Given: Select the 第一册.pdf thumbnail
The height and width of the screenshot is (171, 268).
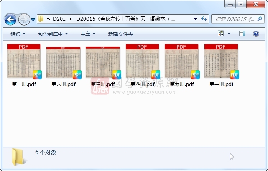Looking at the screenshot, I should (221, 61).
